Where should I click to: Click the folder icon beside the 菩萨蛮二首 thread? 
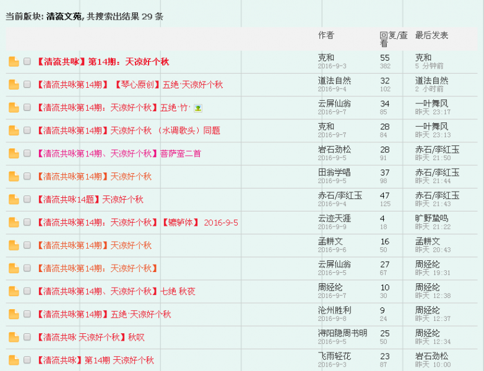point(14,153)
